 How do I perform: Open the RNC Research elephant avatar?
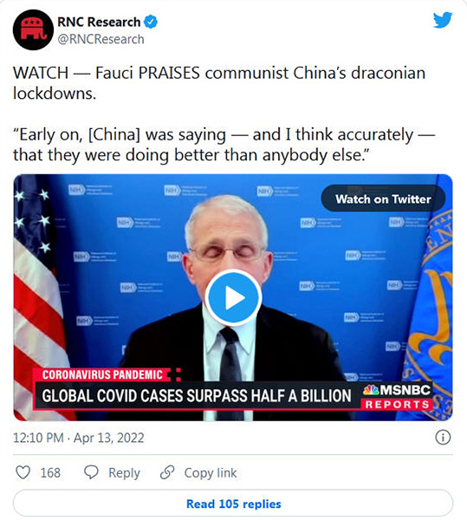[33, 29]
